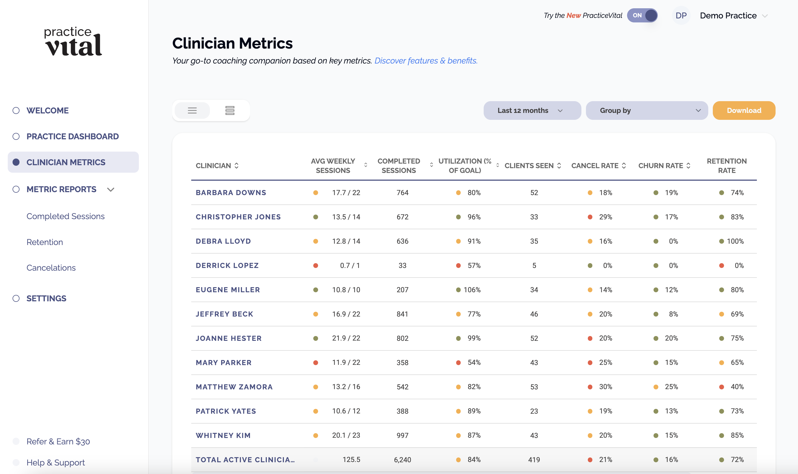Click Total Active Clinicians row label
Screen dimensions: 798x474
pos(245,460)
